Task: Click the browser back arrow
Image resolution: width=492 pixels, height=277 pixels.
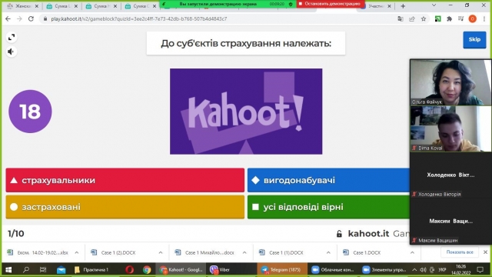Action: point(8,18)
